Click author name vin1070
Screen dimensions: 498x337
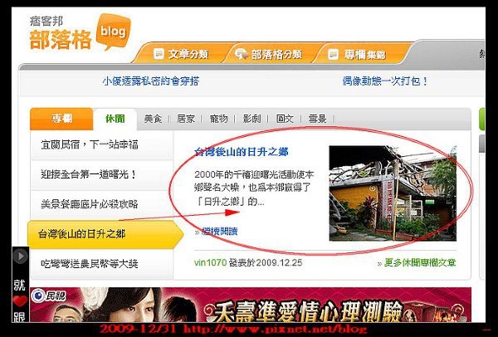(x=210, y=262)
